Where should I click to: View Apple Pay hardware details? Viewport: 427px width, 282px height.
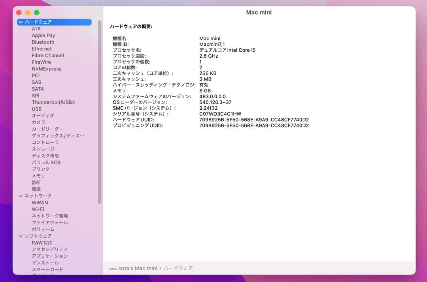(43, 35)
